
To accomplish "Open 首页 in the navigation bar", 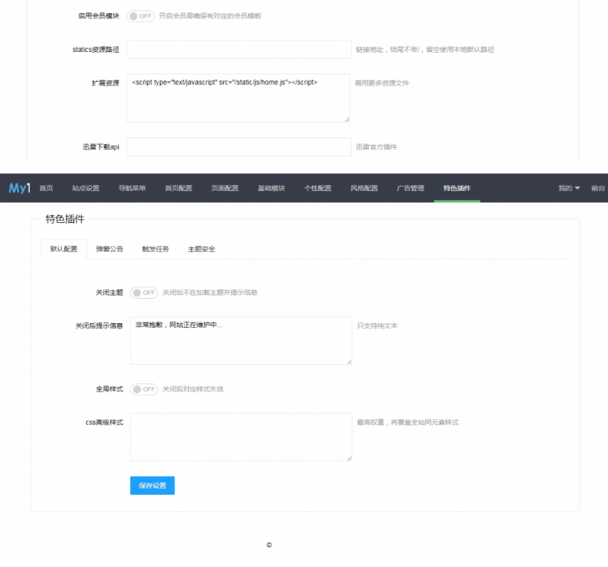I will pos(46,188).
